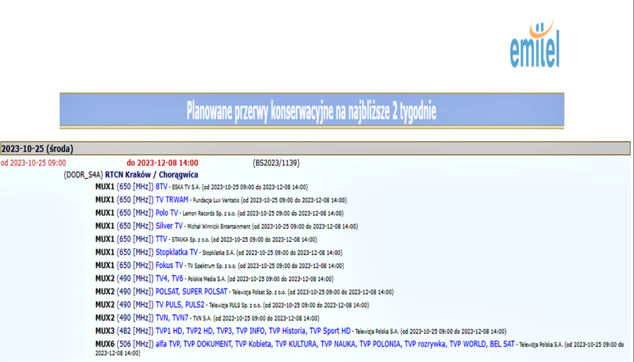Click the Telewizja Polsat Sp. z o.o. text
The height and width of the screenshot is (362, 634).
point(259,293)
